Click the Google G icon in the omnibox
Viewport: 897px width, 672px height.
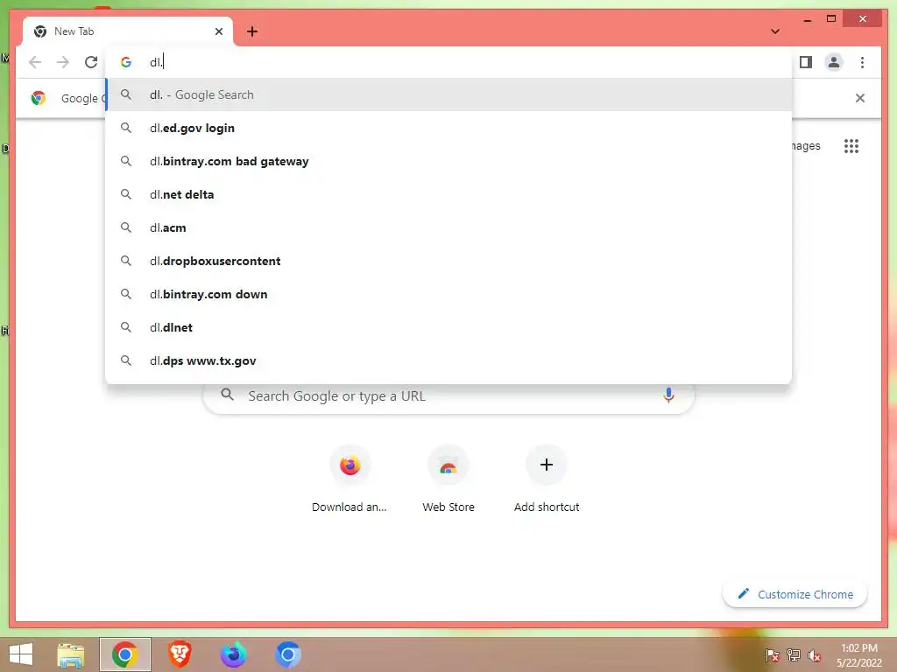[x=126, y=62]
